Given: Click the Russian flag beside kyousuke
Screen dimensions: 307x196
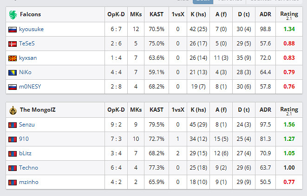Looking at the screenshot, I should click(x=13, y=29).
